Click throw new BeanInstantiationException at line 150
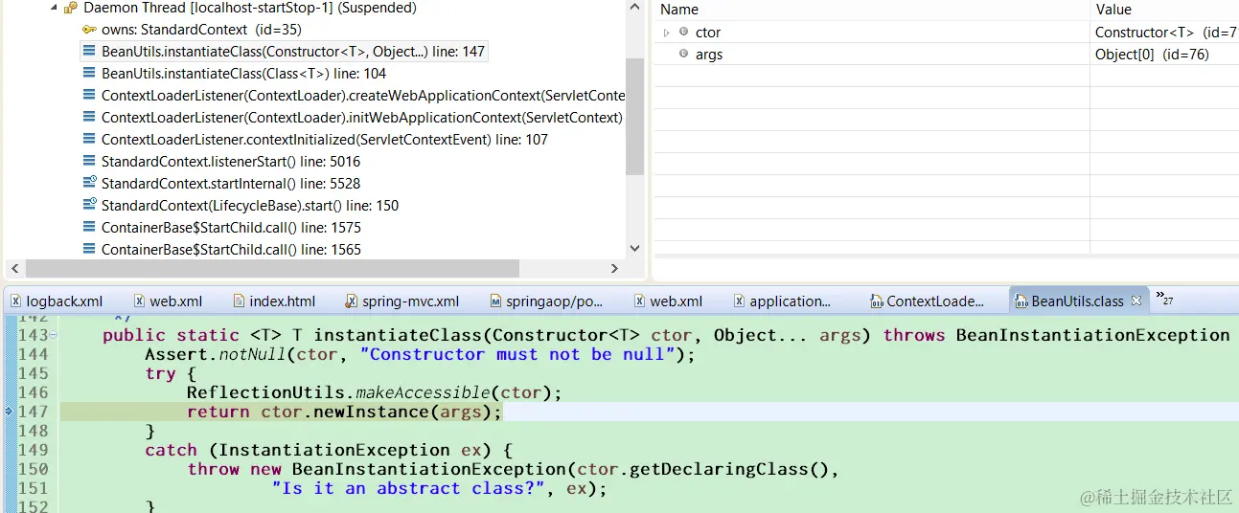This screenshot has width=1239, height=513. click(513, 469)
